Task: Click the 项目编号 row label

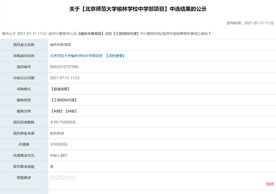Action: (x=24, y=67)
